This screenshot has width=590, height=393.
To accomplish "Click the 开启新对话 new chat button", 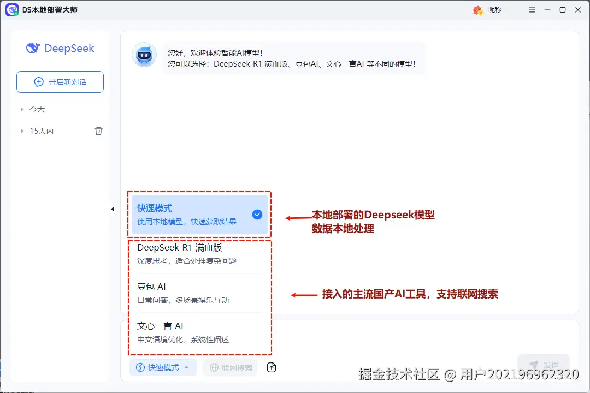I will (60, 82).
